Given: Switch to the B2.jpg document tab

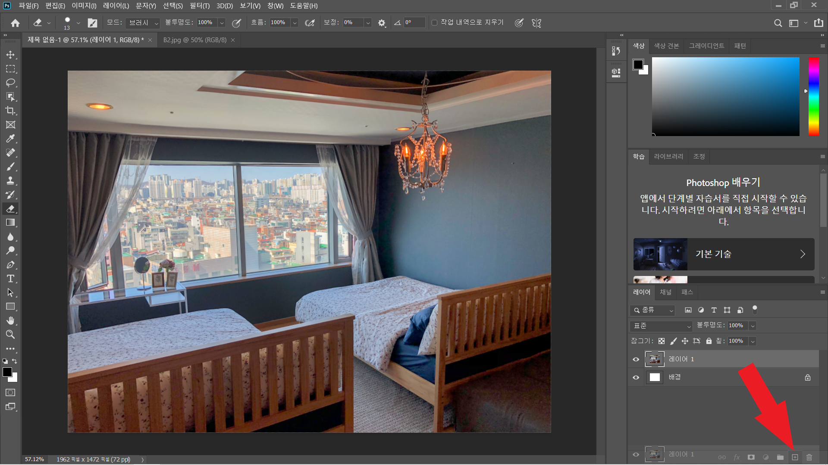Looking at the screenshot, I should coord(194,40).
